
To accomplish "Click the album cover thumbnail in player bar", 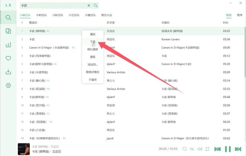I will [x=24, y=149].
